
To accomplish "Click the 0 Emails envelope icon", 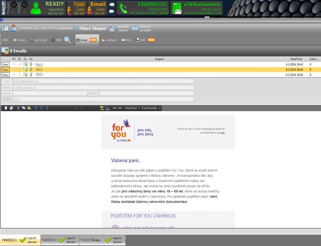I will (5, 51).
